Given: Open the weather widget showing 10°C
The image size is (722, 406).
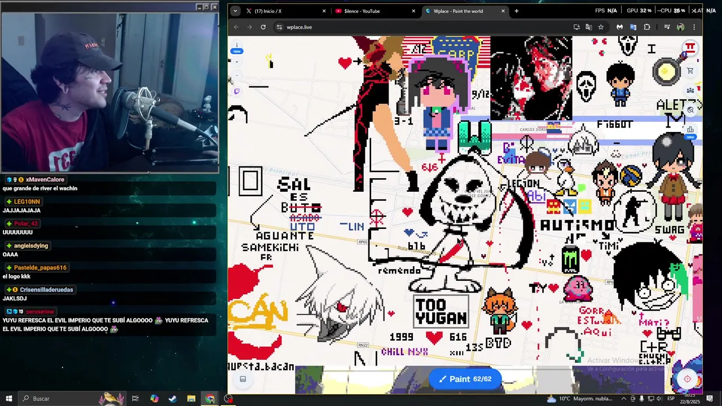Looking at the screenshot, I should point(579,399).
